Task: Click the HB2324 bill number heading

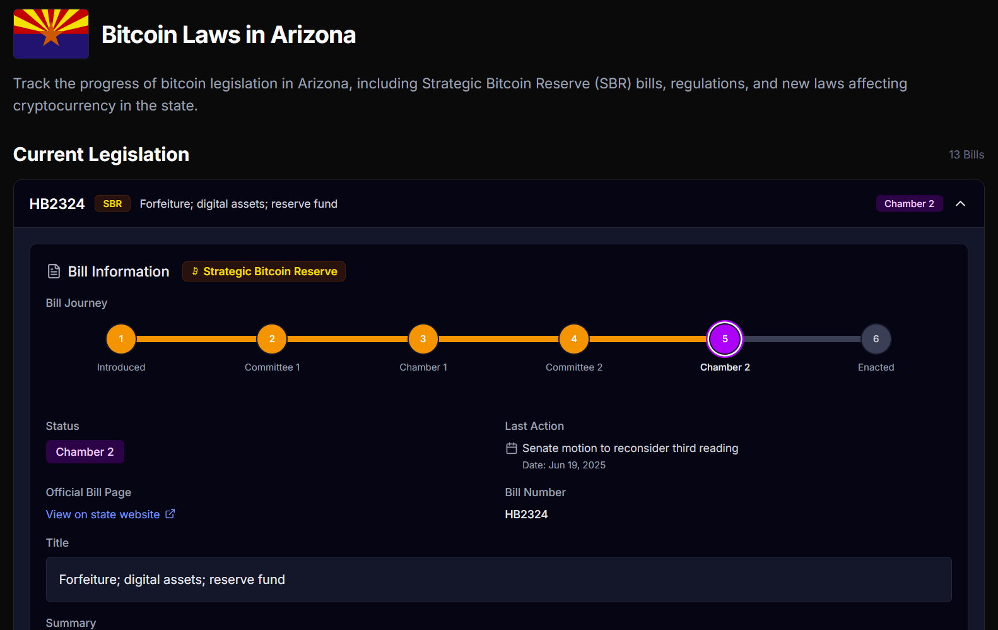Action: tap(57, 204)
